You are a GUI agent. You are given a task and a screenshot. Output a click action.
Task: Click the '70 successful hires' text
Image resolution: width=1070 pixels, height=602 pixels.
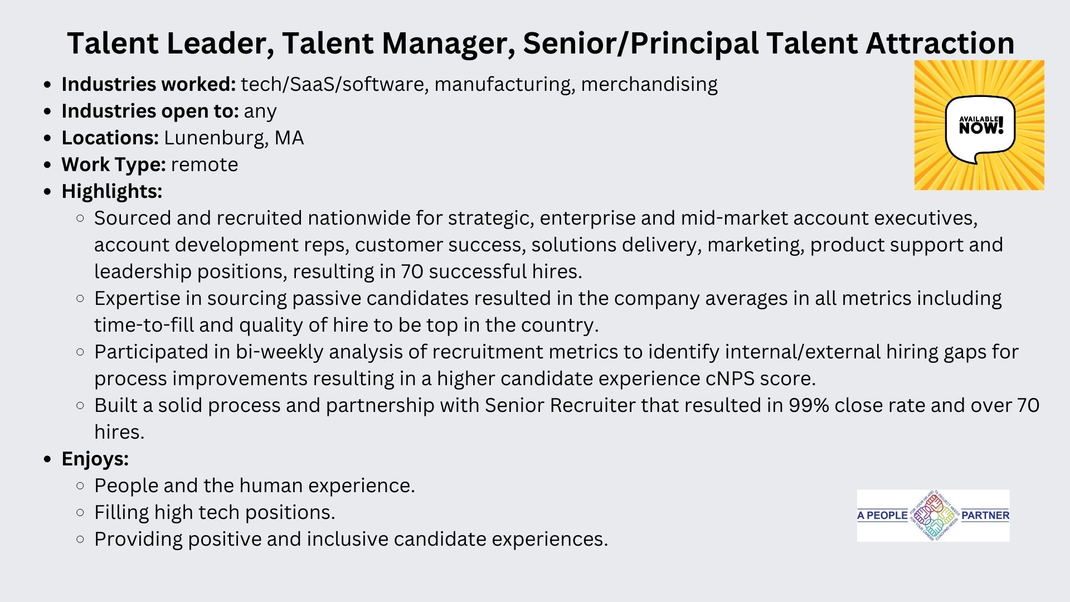click(492, 271)
